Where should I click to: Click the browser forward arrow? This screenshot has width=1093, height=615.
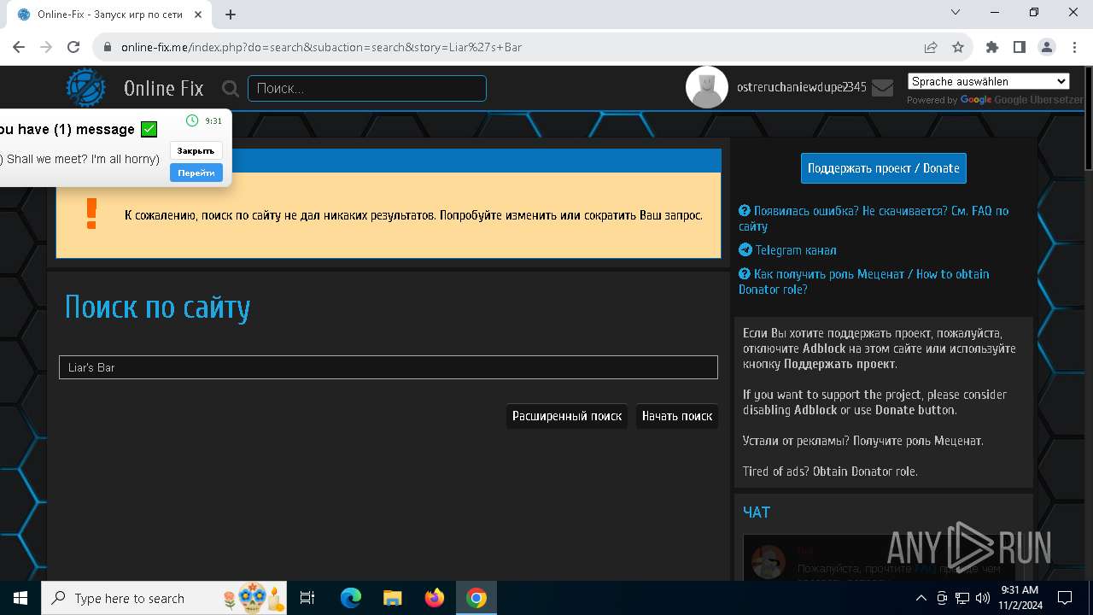pyautogui.click(x=46, y=47)
